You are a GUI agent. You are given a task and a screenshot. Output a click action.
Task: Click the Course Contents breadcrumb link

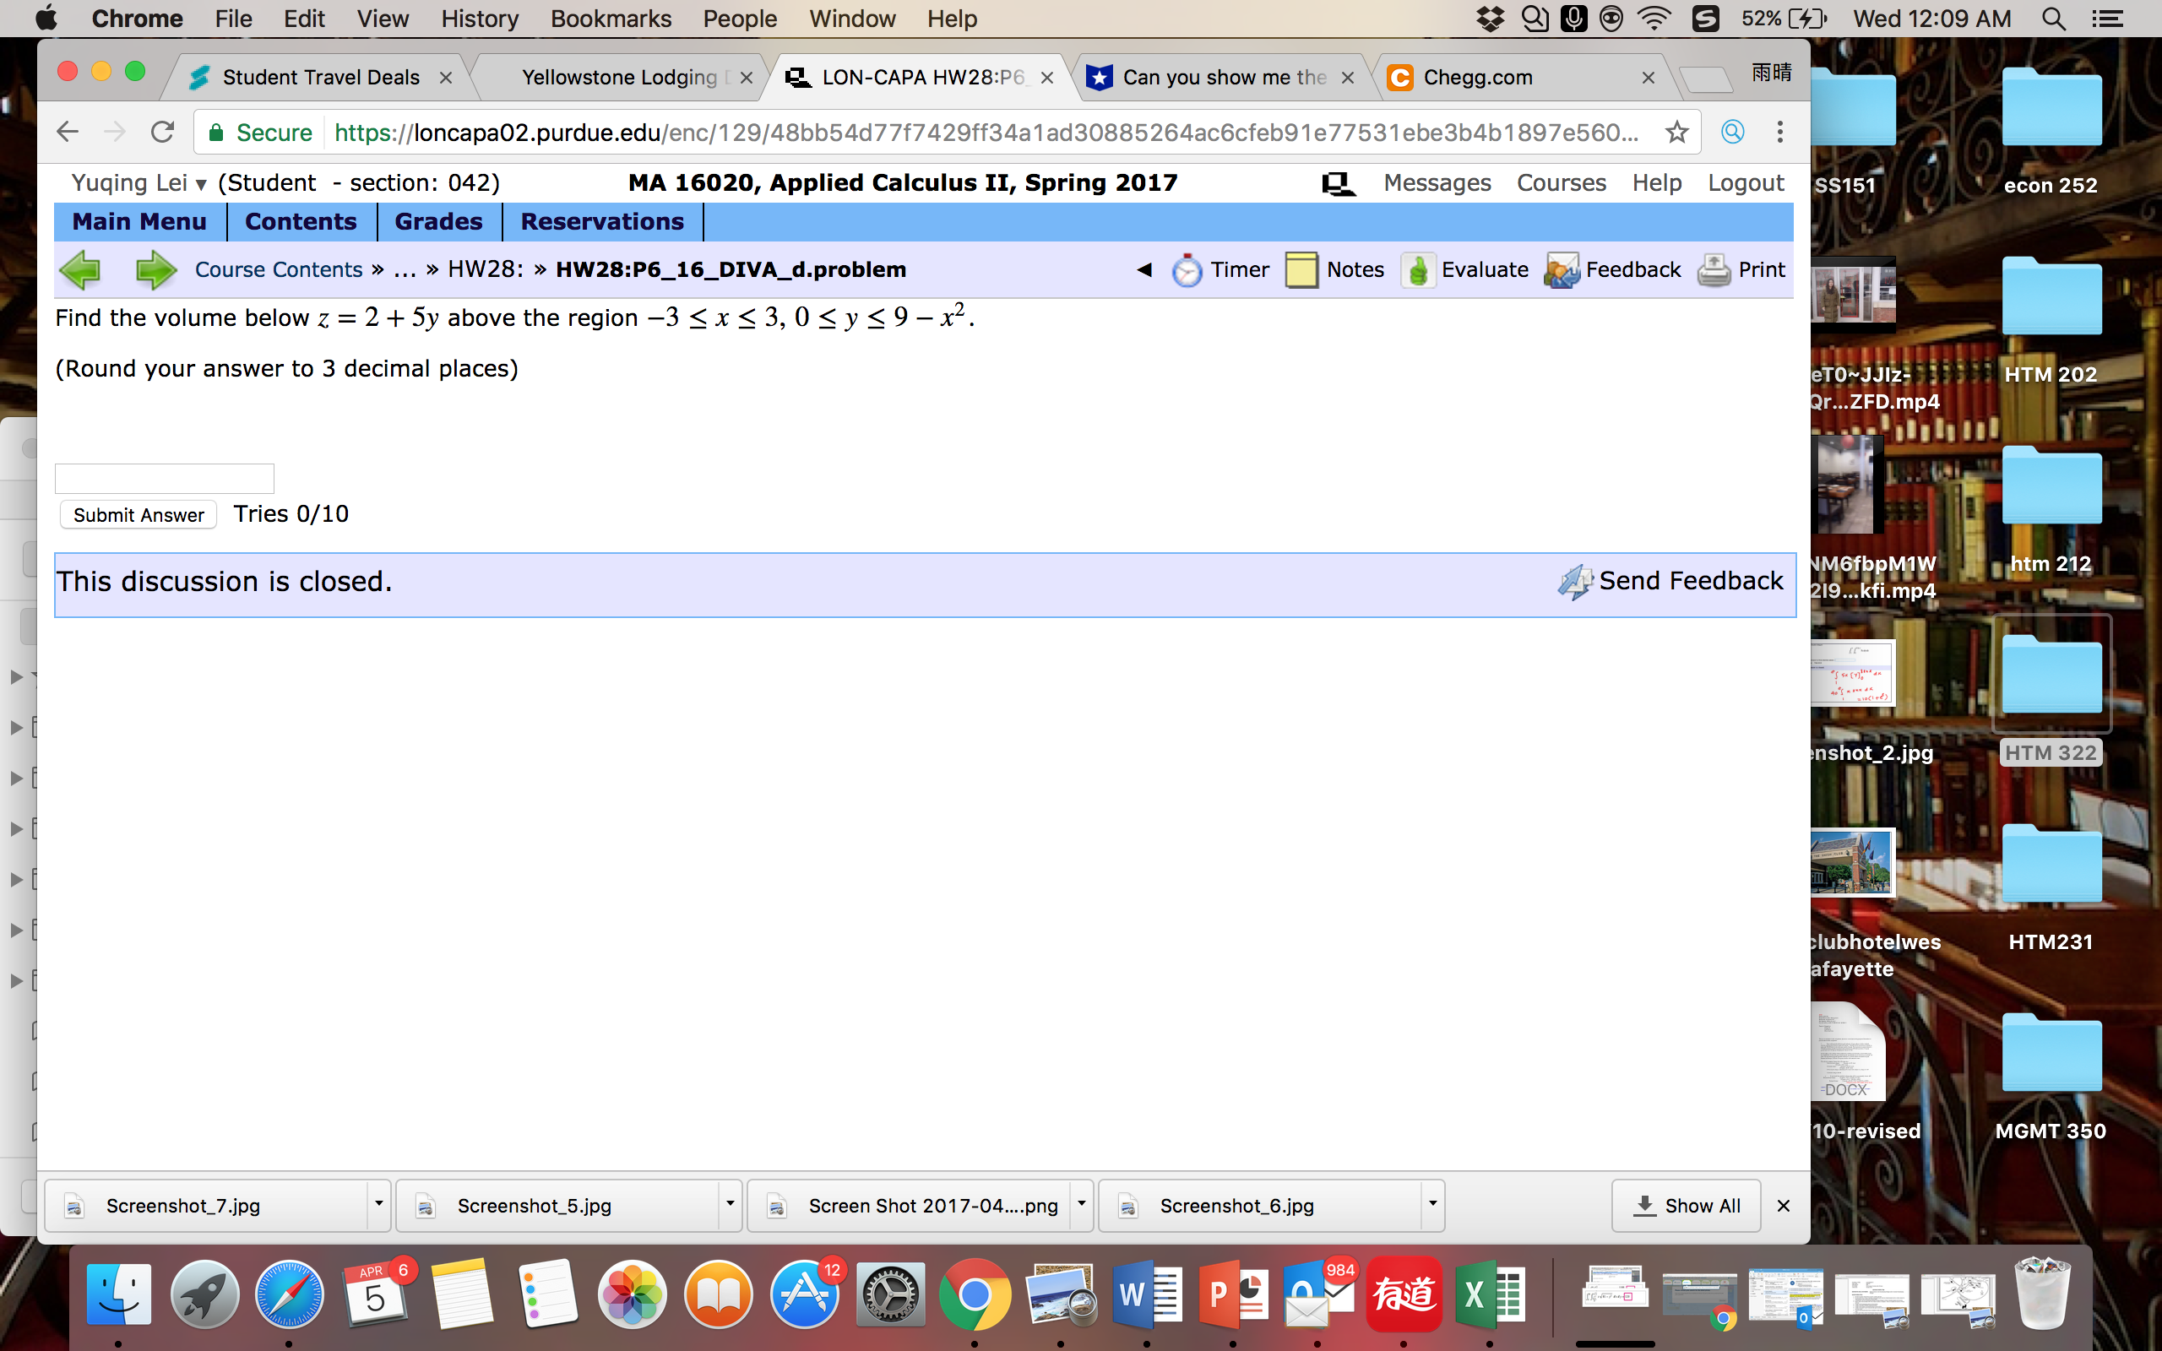pos(279,270)
